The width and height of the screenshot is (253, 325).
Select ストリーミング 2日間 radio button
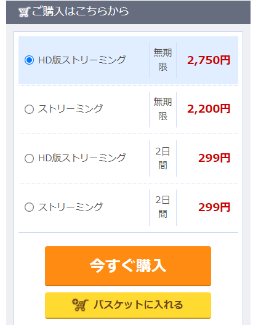pos(29,207)
